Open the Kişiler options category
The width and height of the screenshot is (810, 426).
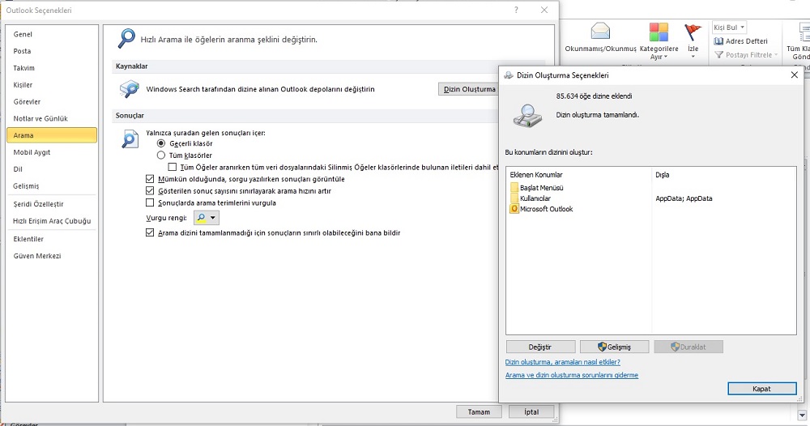[x=52, y=85]
